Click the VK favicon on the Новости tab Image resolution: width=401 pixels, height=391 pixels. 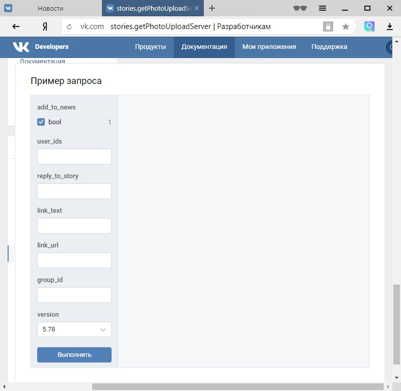(8, 8)
